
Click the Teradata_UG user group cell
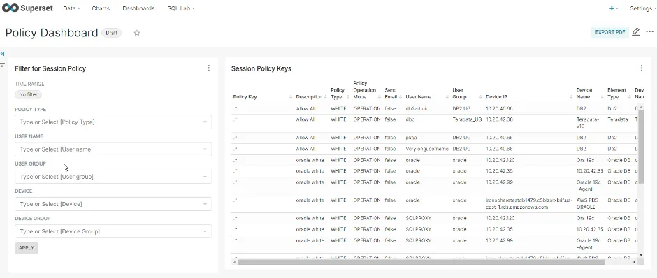467,119
